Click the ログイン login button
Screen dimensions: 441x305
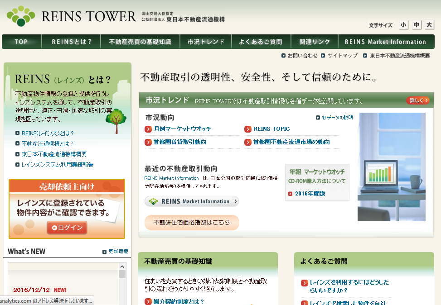(x=66, y=228)
